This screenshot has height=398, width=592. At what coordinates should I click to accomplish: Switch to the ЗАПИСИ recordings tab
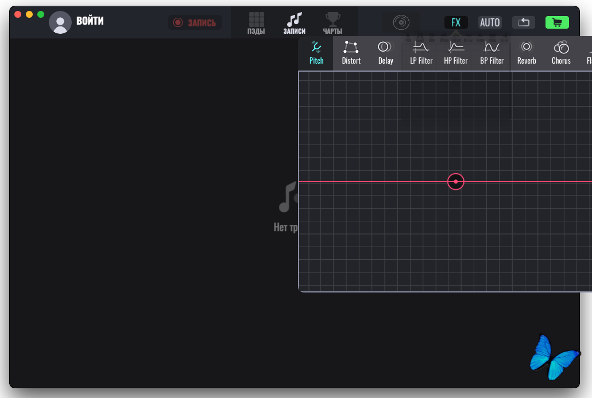[294, 24]
